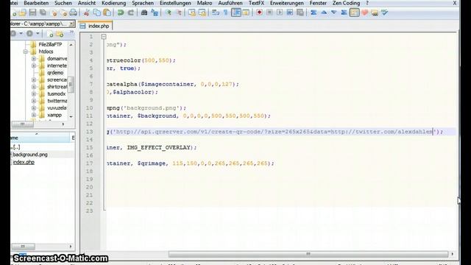Expand the shirtcreat folder node

tap(34, 87)
